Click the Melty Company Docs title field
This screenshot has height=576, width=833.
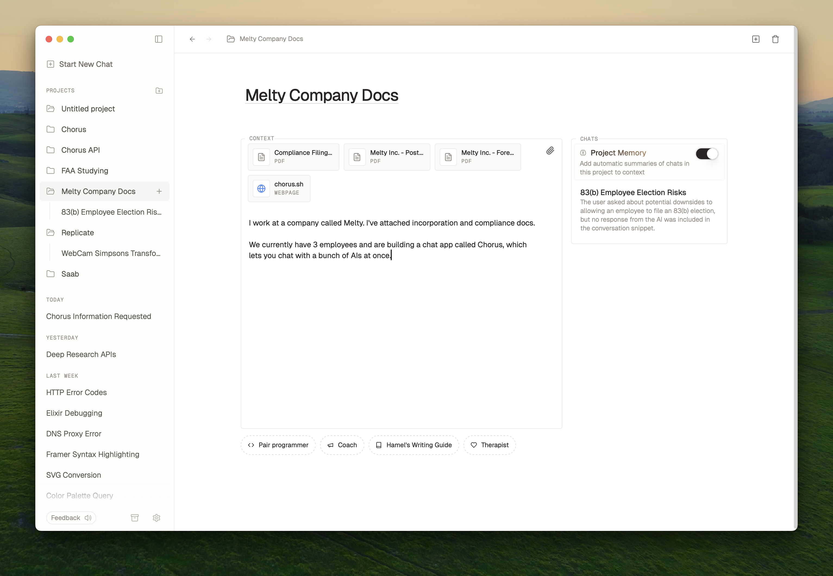click(322, 95)
